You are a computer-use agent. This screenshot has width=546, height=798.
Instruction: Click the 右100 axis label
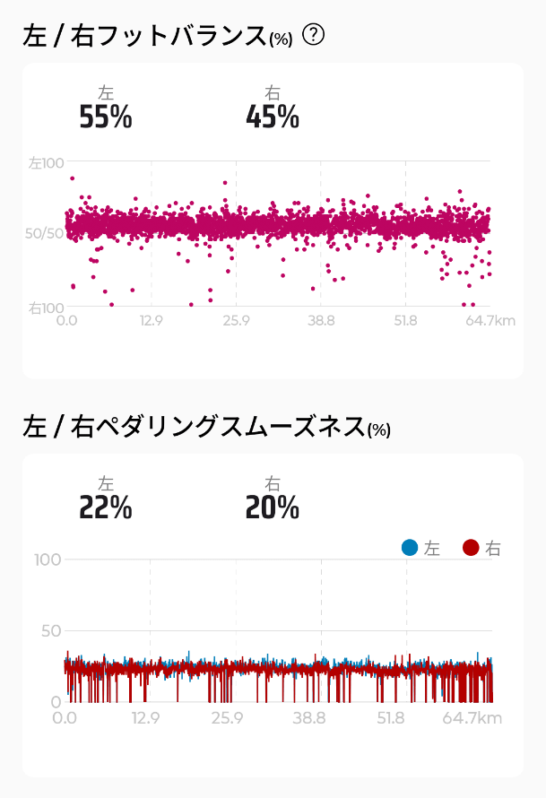[46, 308]
